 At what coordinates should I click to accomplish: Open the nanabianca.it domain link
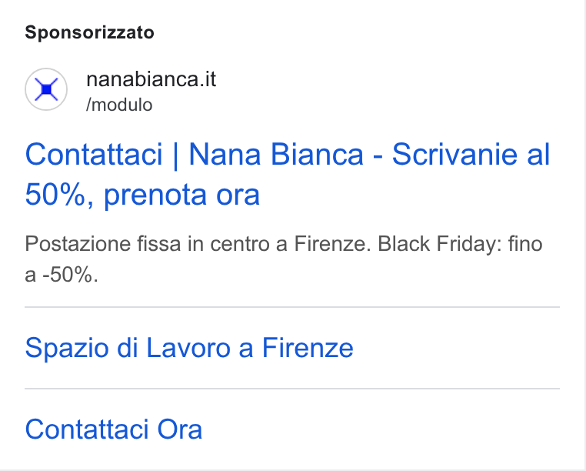coord(151,79)
